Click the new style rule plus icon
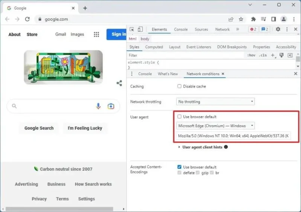Viewport: 301px width, 212px height. [273, 55]
